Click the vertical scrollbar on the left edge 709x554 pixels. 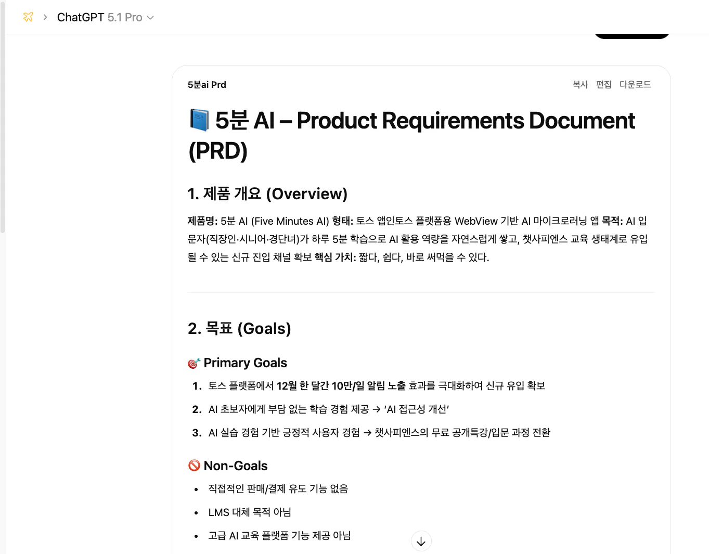click(x=3, y=117)
